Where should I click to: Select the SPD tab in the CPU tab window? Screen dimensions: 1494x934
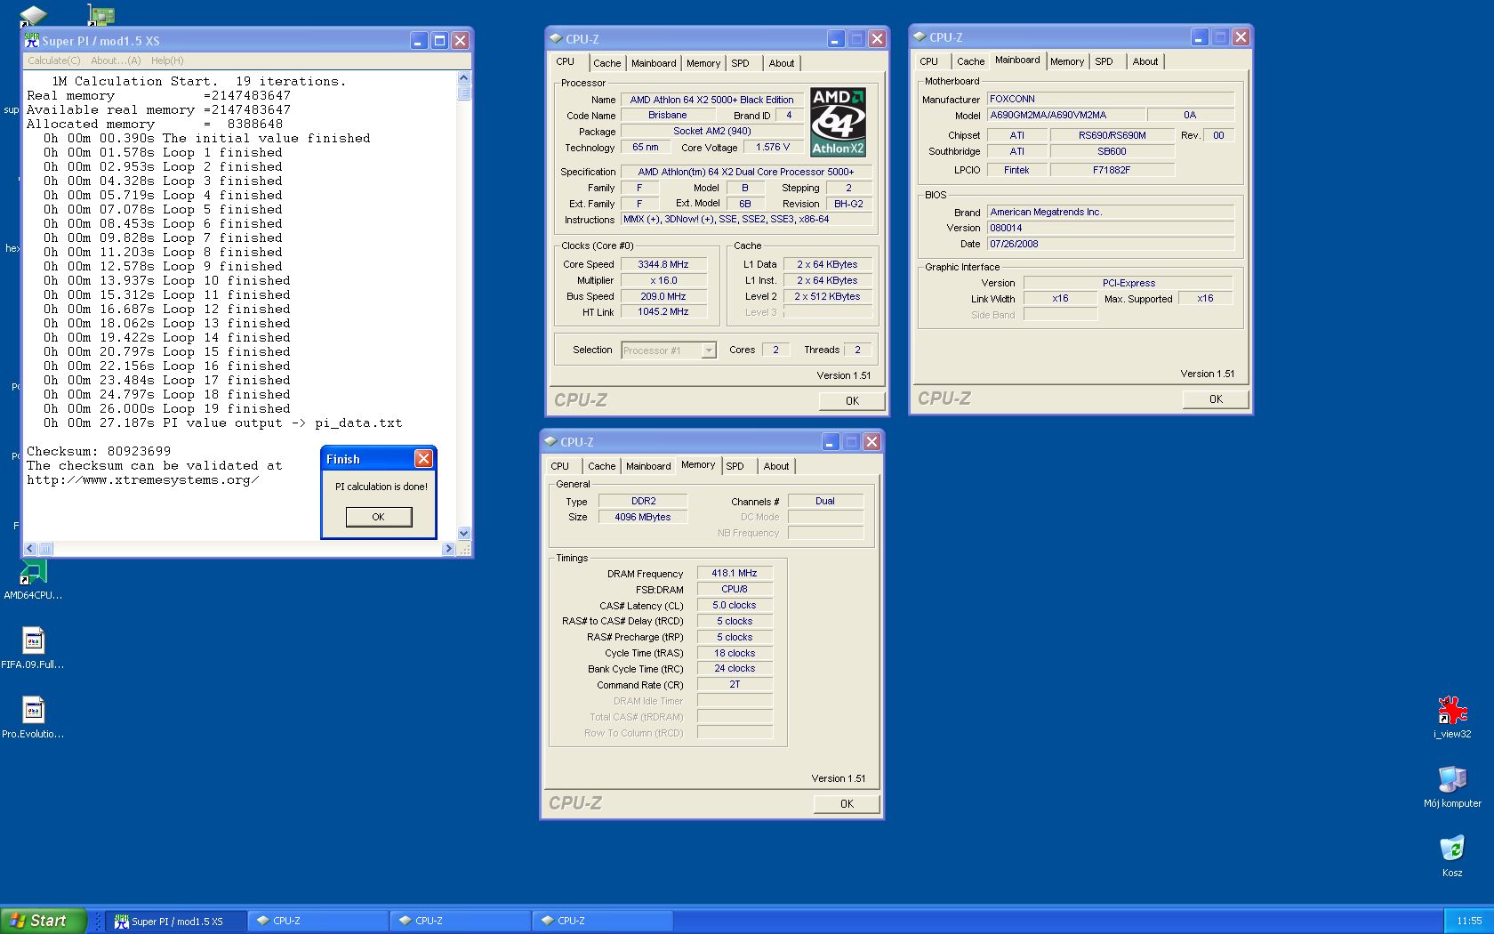pos(741,63)
